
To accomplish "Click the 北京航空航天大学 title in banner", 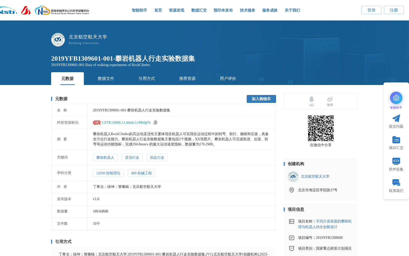I will pos(88,37).
